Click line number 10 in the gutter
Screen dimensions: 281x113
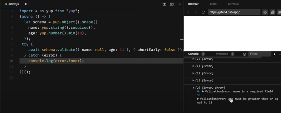[x=11, y=61]
